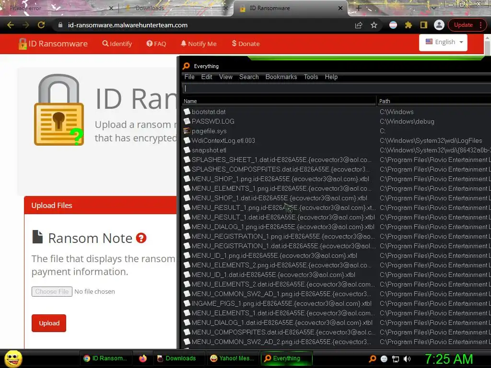Select the bootstat.dat file row

click(337, 112)
